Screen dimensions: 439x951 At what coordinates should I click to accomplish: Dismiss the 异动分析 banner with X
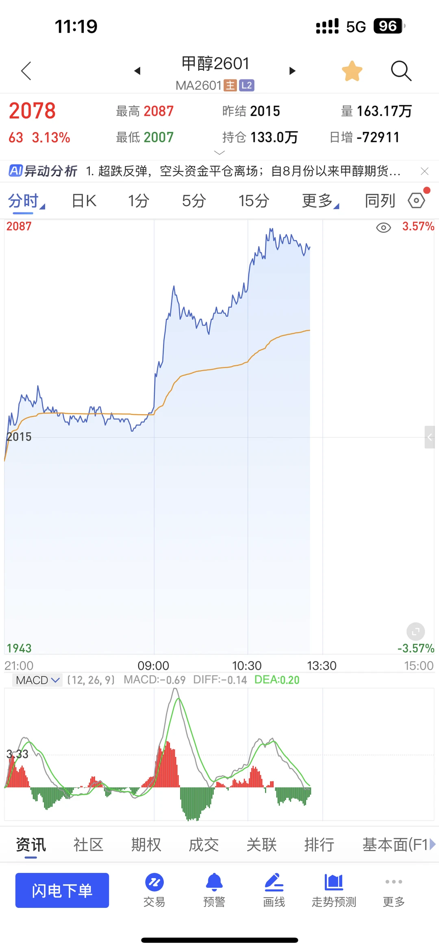point(424,171)
